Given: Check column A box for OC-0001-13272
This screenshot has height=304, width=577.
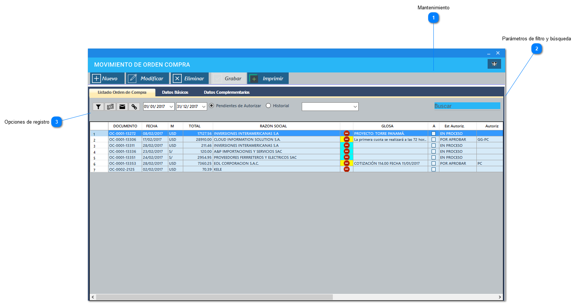Looking at the screenshot, I should point(434,133).
